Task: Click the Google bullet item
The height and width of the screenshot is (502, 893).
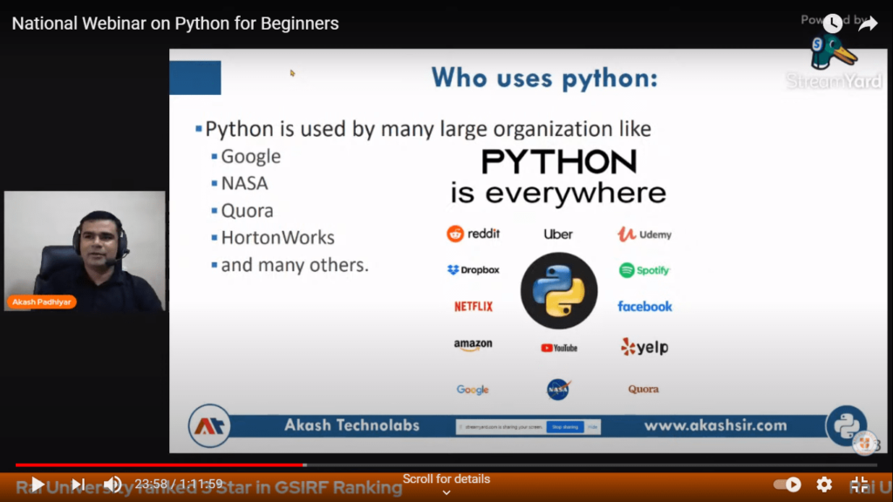Action: [250, 157]
